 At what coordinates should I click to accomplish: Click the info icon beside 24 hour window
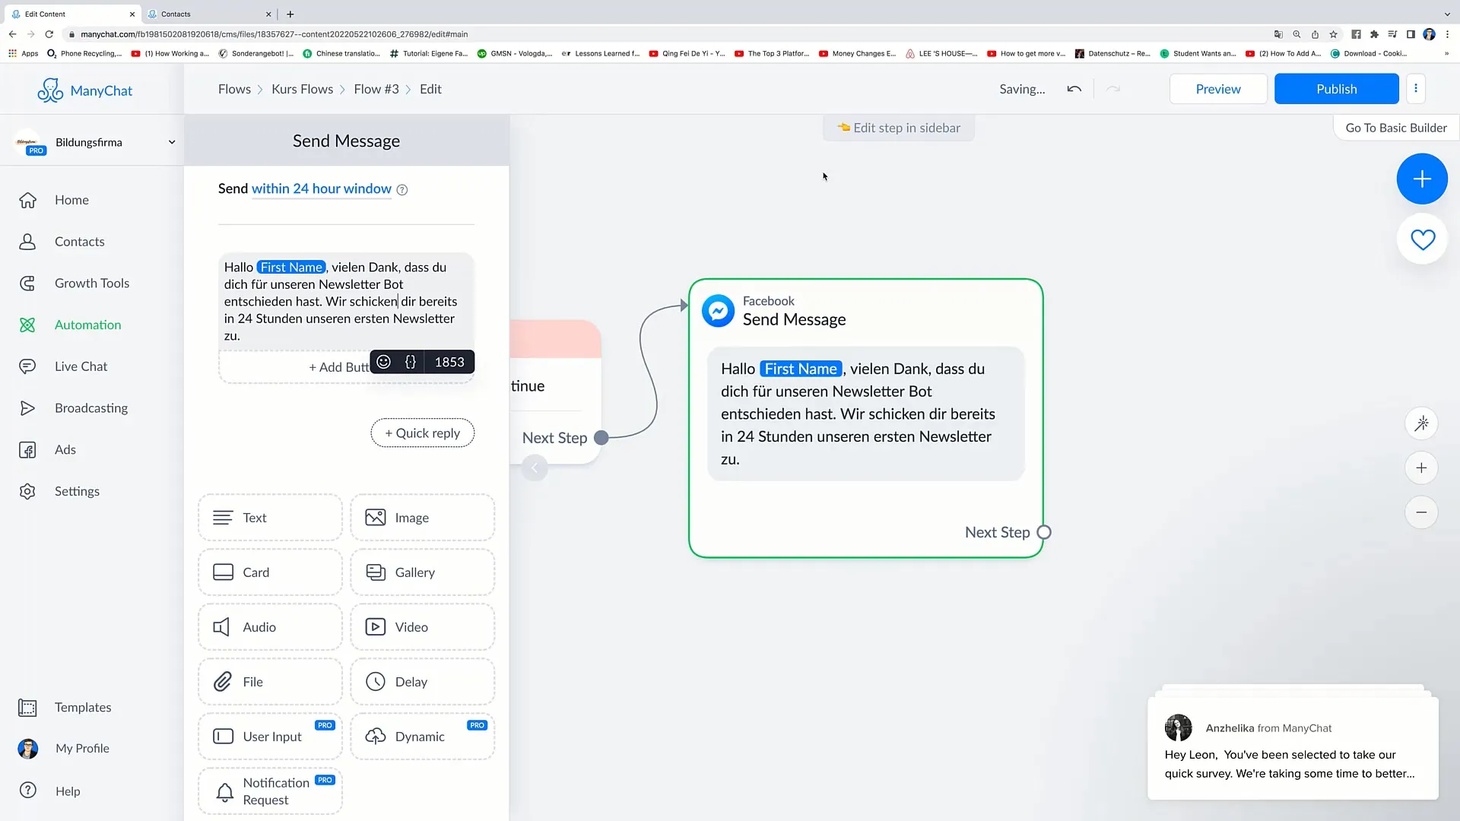point(402,190)
